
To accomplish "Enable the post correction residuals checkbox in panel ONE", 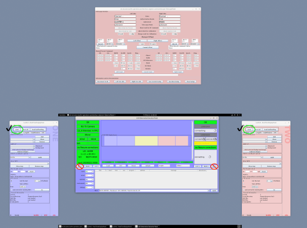I will coord(11,190).
